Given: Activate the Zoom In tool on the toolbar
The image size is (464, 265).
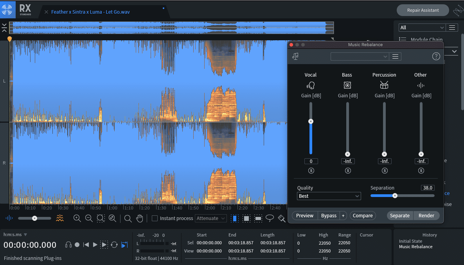Looking at the screenshot, I should (x=77, y=218).
